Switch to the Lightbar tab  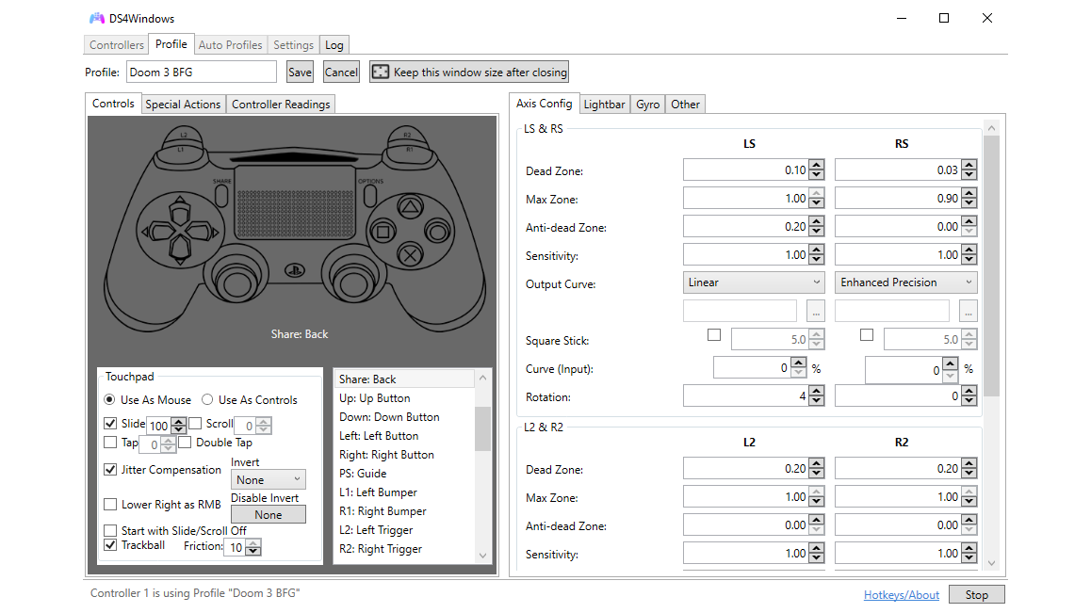[604, 105]
